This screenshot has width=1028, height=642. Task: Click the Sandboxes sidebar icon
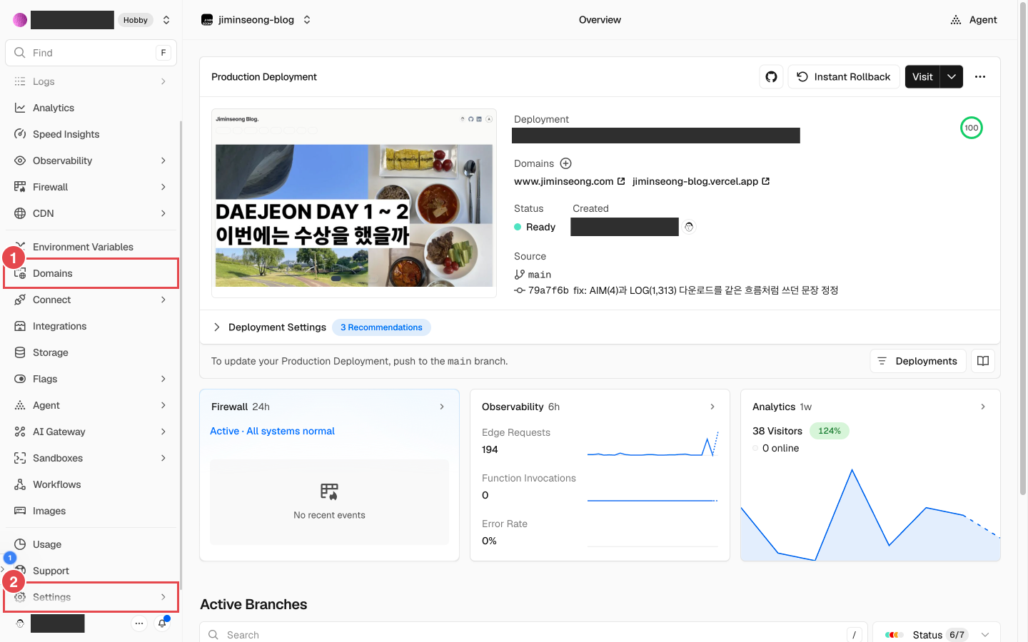point(20,458)
